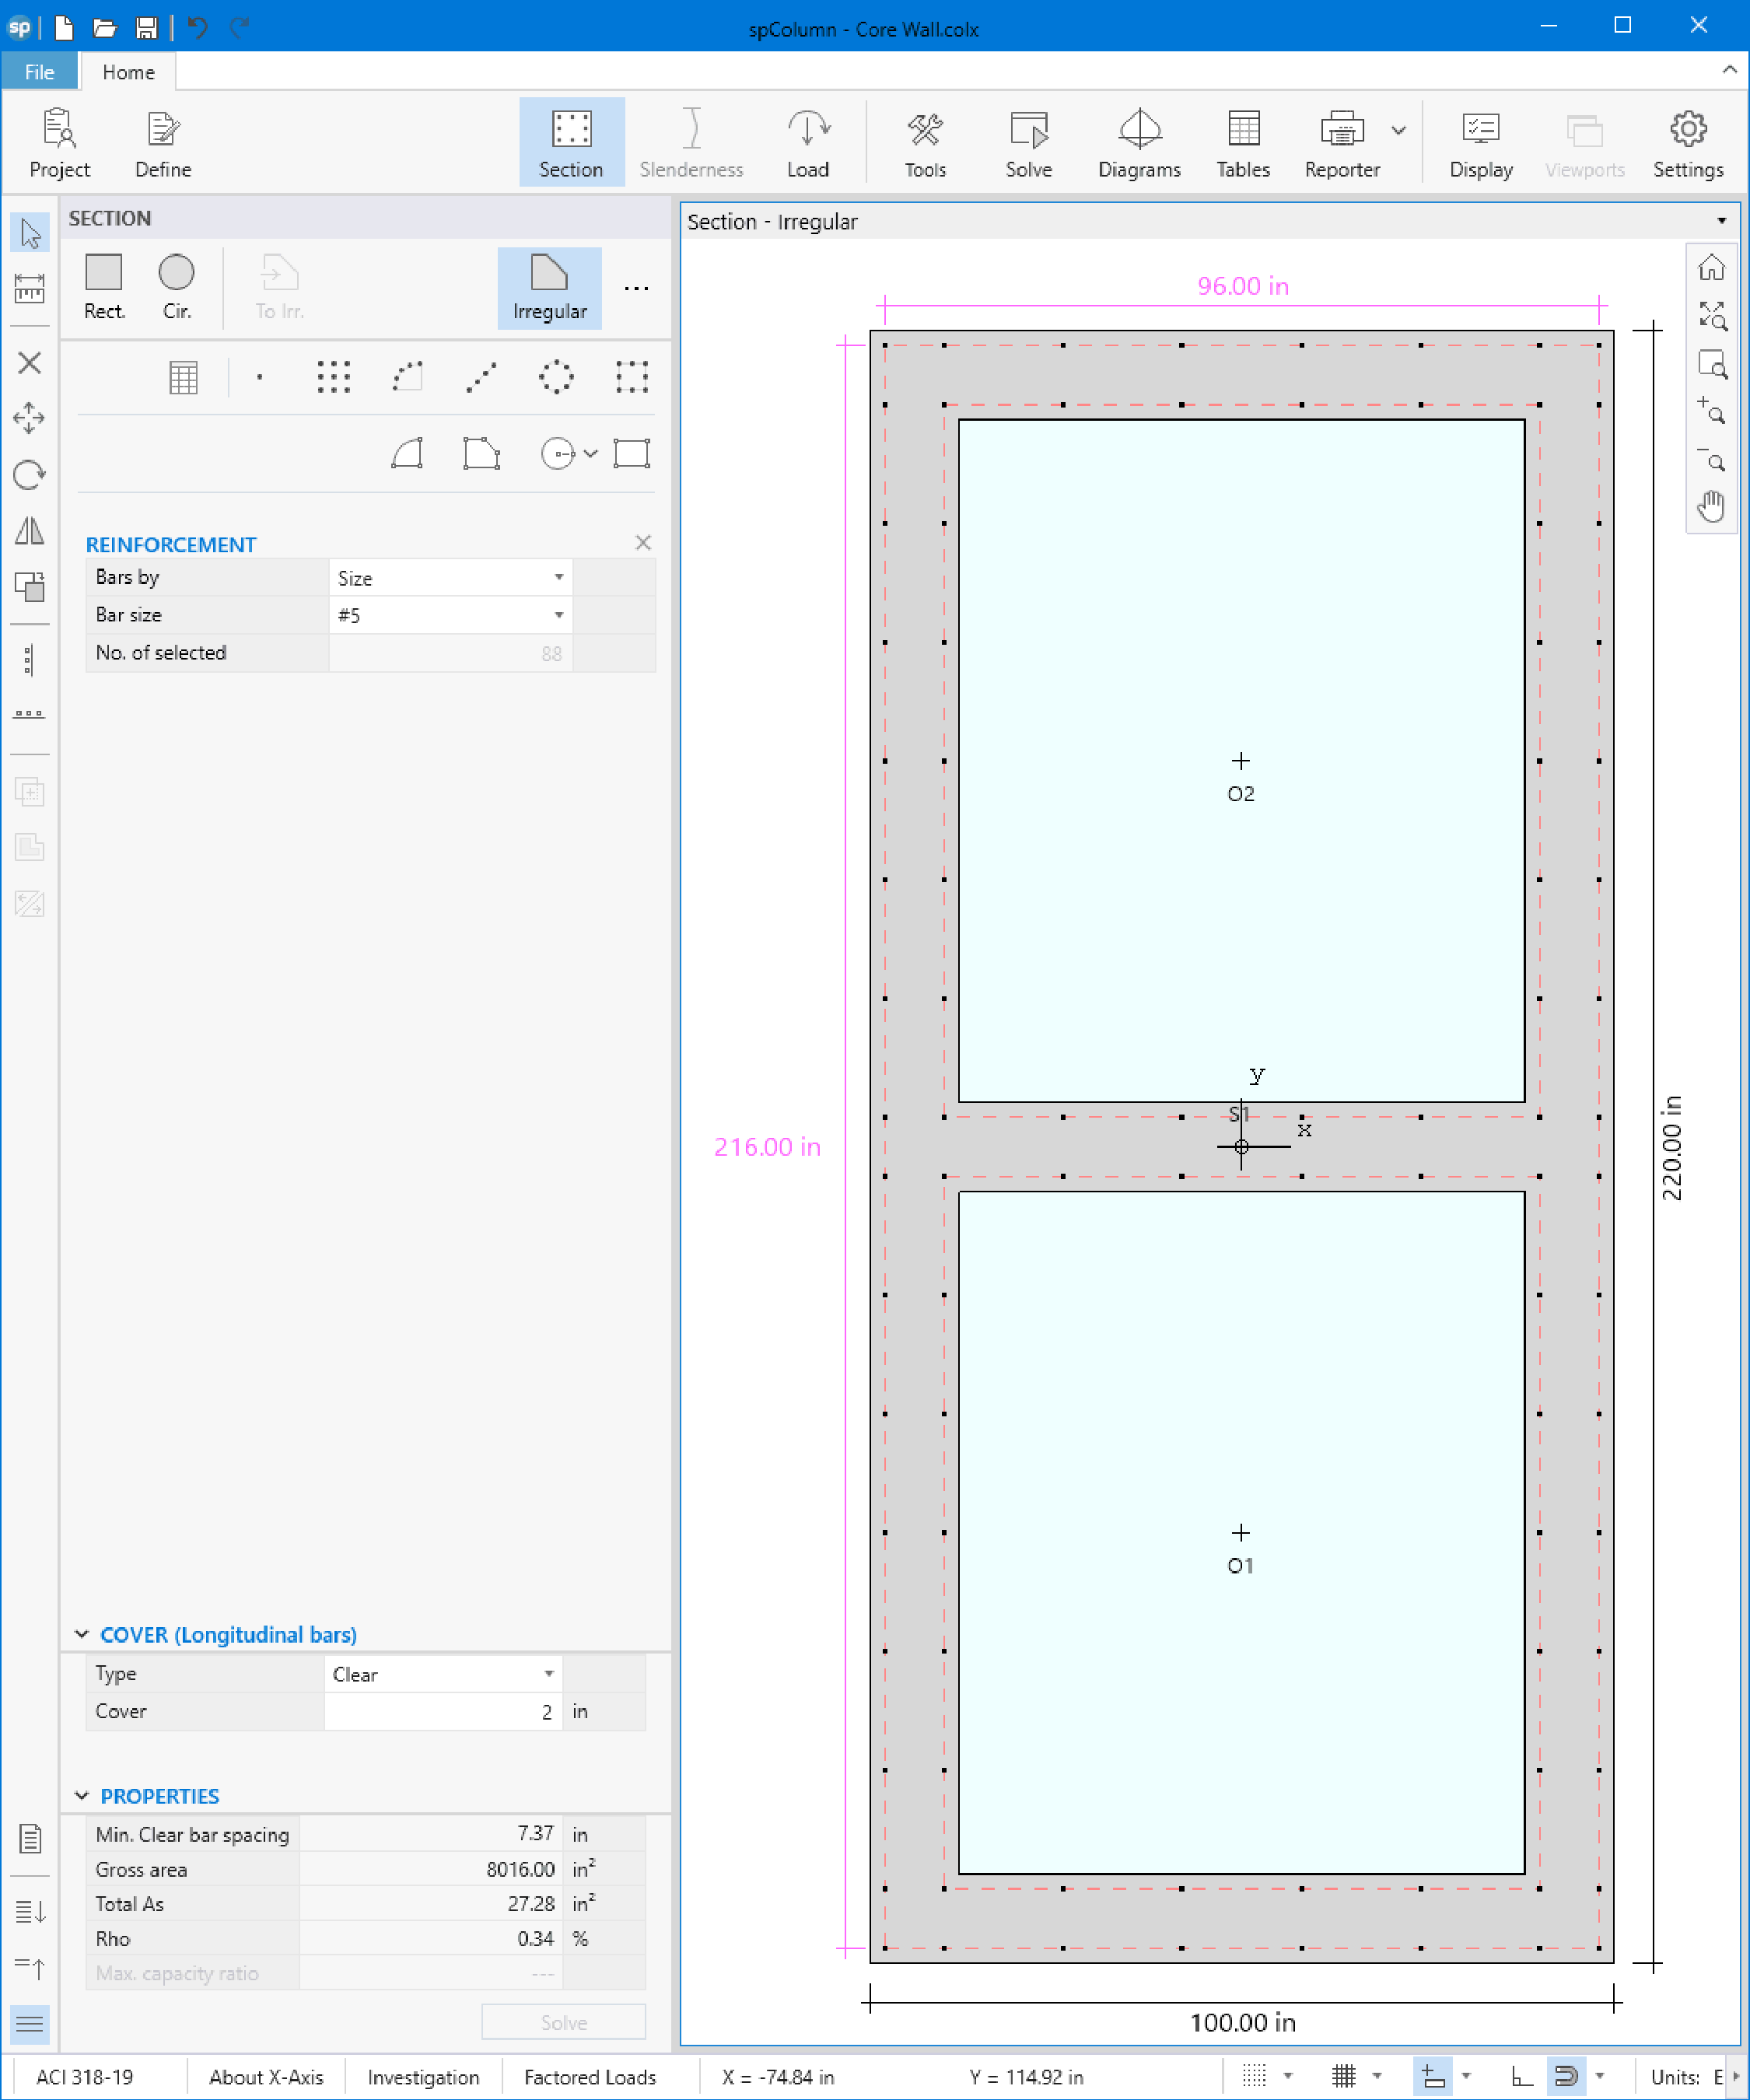Activate the measure ruler tool

click(x=30, y=289)
